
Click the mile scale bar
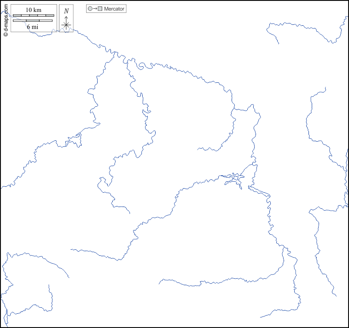click(33, 20)
